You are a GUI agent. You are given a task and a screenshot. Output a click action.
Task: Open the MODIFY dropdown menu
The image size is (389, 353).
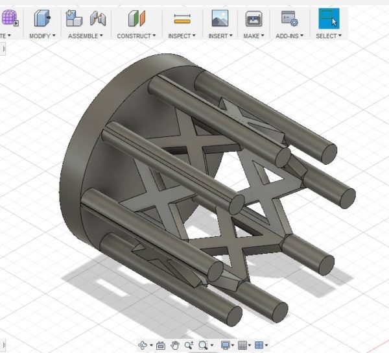point(42,36)
